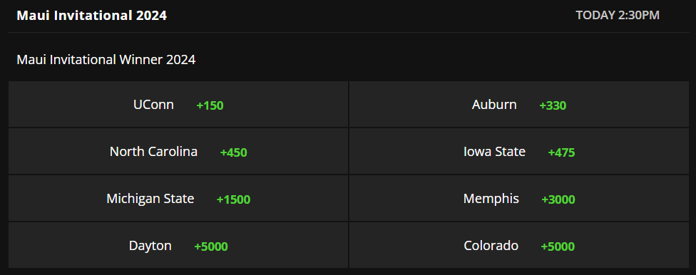Click the divider line under the event header
This screenshot has width=696, height=275.
coord(348,32)
